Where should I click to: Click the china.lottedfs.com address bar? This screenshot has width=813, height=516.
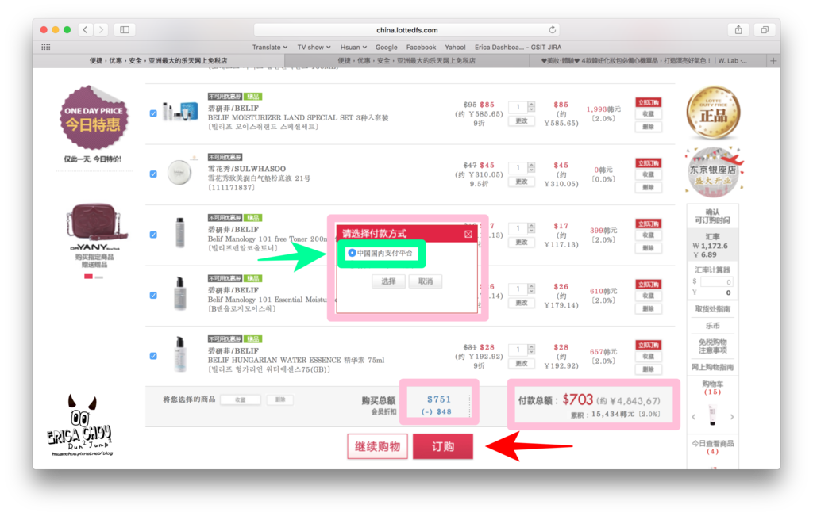407,30
